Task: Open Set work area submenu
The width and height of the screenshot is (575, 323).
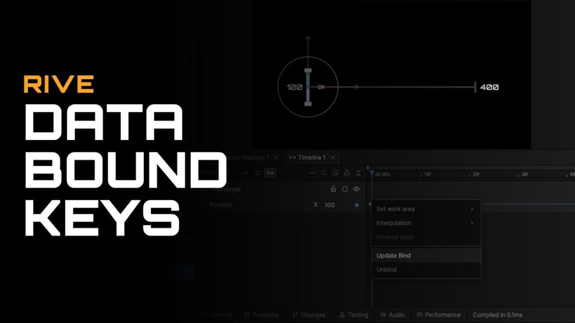Action: point(426,209)
